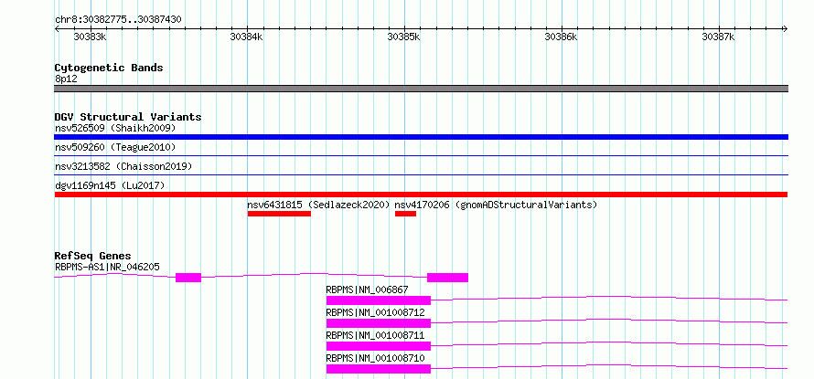The image size is (814, 379).
Task: Click the thick blue nsv526509 variant bar
Action: click(421, 137)
